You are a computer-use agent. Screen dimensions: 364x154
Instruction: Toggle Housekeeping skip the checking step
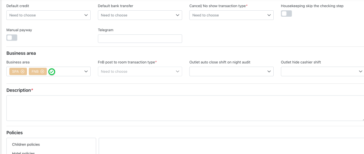tap(286, 14)
